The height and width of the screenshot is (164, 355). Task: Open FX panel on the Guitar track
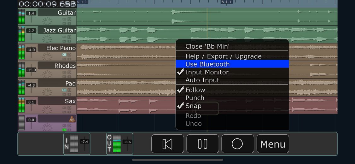(x=64, y=19)
